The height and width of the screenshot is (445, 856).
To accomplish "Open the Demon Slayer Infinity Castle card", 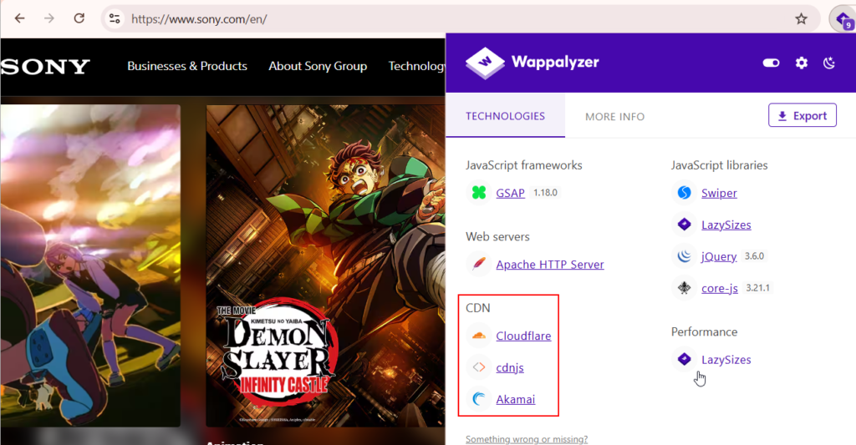I will pos(325,265).
